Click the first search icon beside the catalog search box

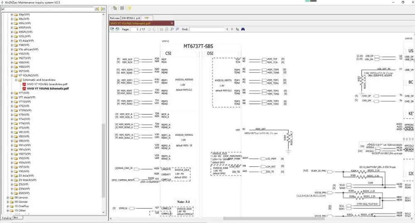(x=97, y=9)
